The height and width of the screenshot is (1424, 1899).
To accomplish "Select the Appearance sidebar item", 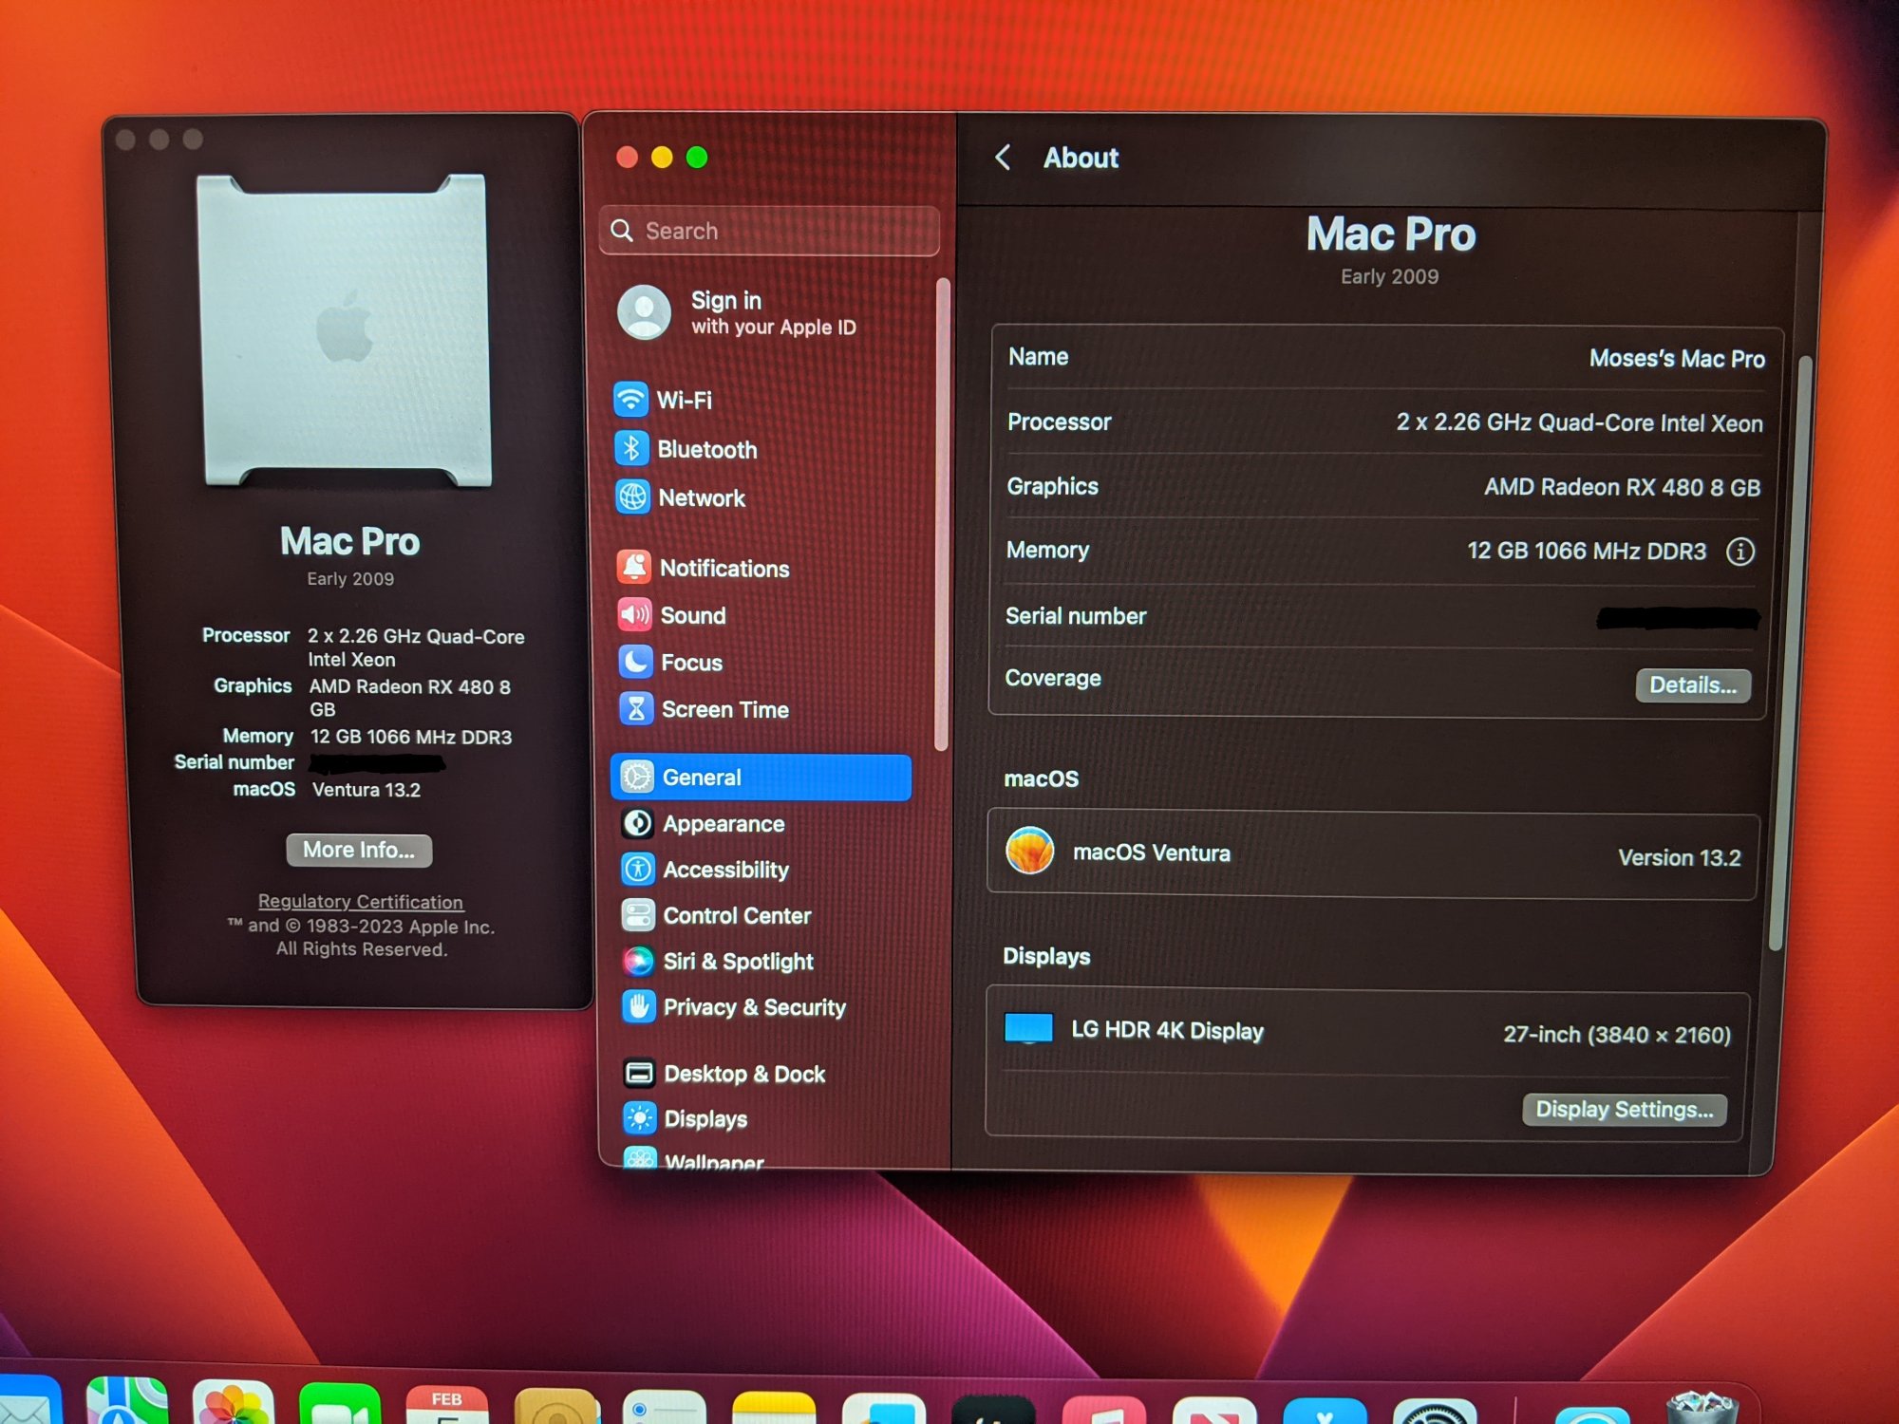I will pyautogui.click(x=723, y=824).
